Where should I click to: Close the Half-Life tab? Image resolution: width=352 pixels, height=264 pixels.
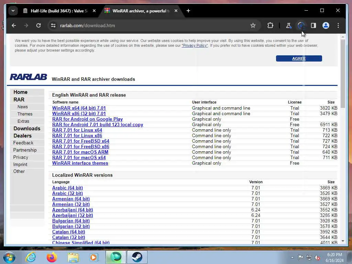pyautogui.click(x=94, y=11)
